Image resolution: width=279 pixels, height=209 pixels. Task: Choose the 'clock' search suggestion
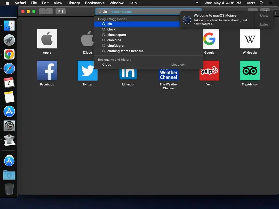pyautogui.click(x=148, y=29)
